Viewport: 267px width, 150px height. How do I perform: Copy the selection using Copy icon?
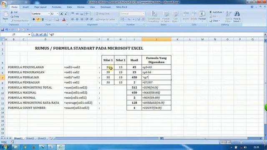click(12, 17)
